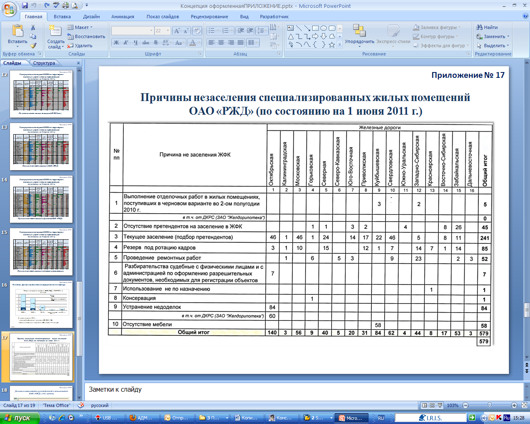Click the font color A swatch
Screen dimensions: 530x424
tap(193, 43)
